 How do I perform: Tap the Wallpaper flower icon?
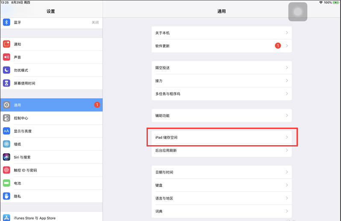click(6, 144)
